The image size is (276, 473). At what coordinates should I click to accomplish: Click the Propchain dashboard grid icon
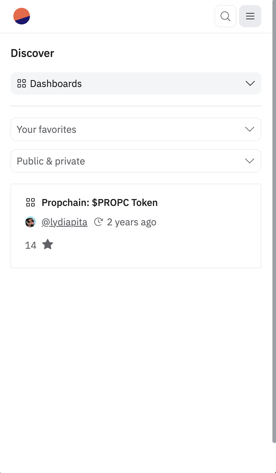pyautogui.click(x=30, y=202)
